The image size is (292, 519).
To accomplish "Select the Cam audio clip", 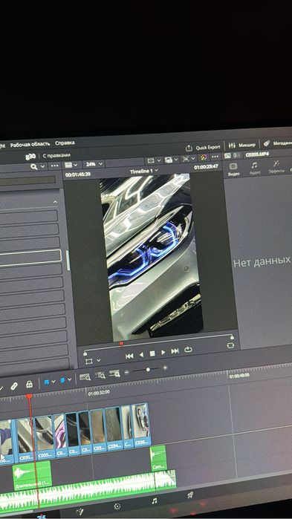I will coord(158,458).
